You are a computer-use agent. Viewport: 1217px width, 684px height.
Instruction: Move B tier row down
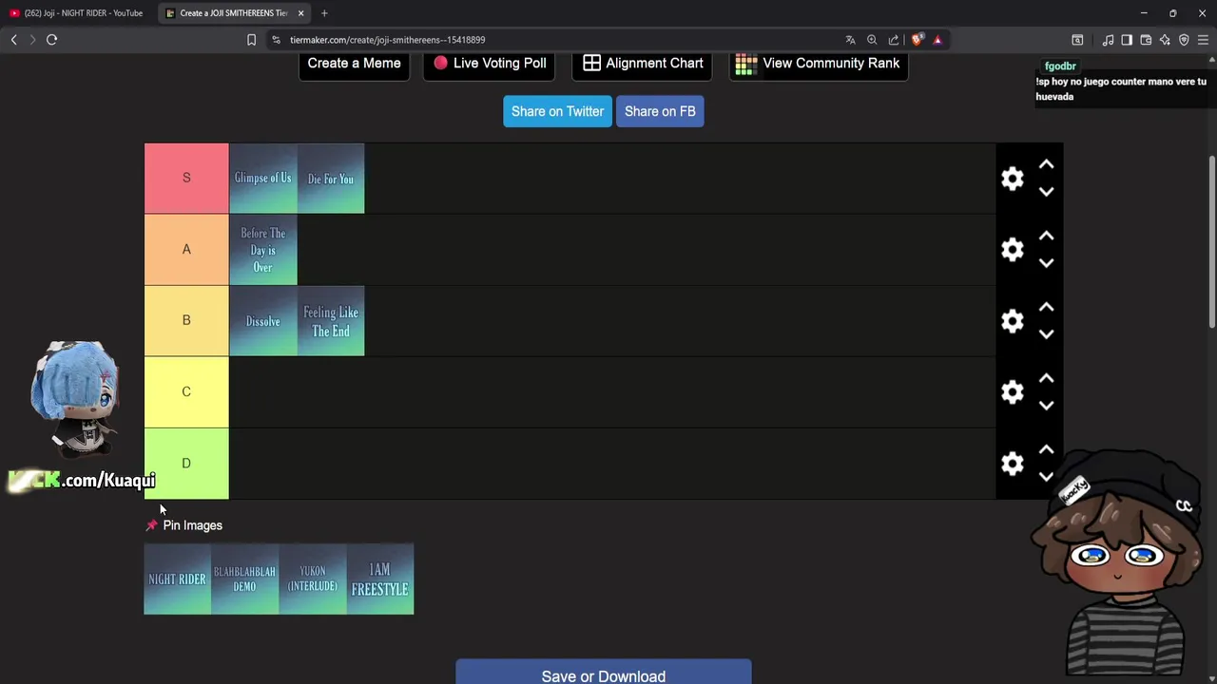[x=1046, y=334]
